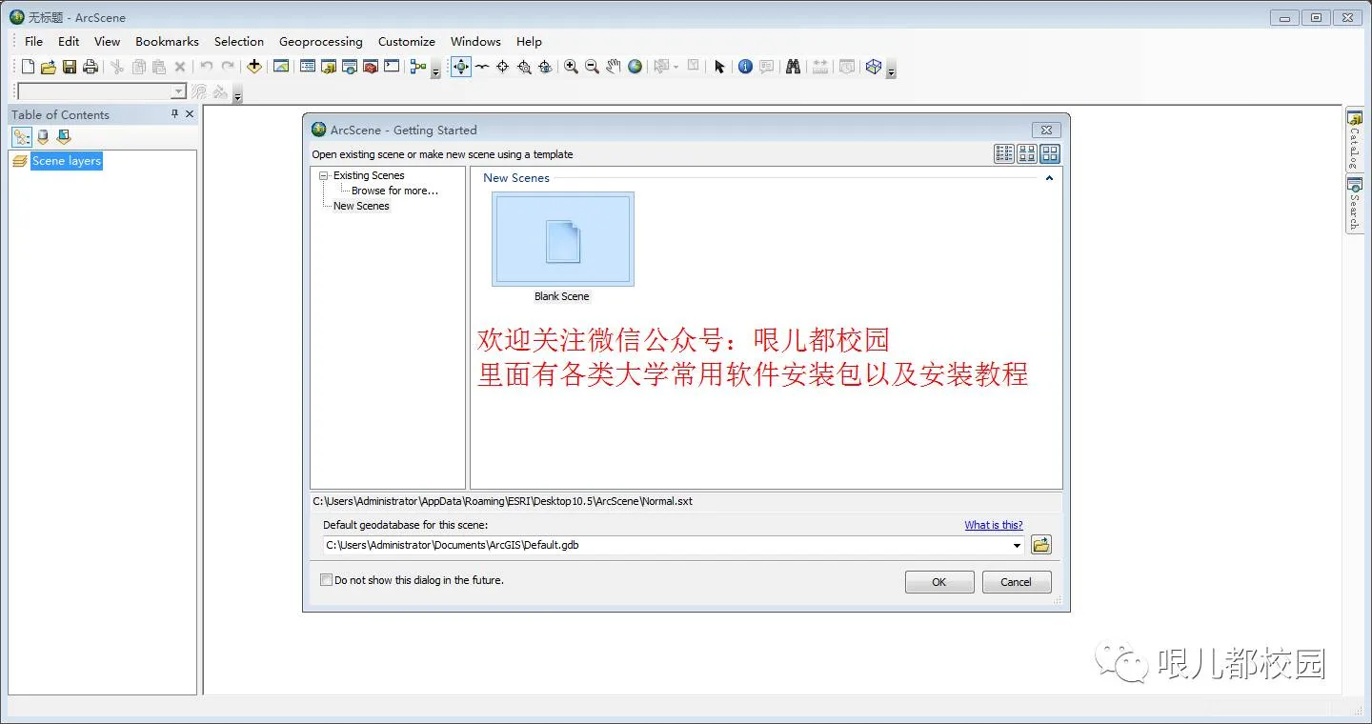Print the scene using printer icon
1372x724 pixels.
point(91,67)
